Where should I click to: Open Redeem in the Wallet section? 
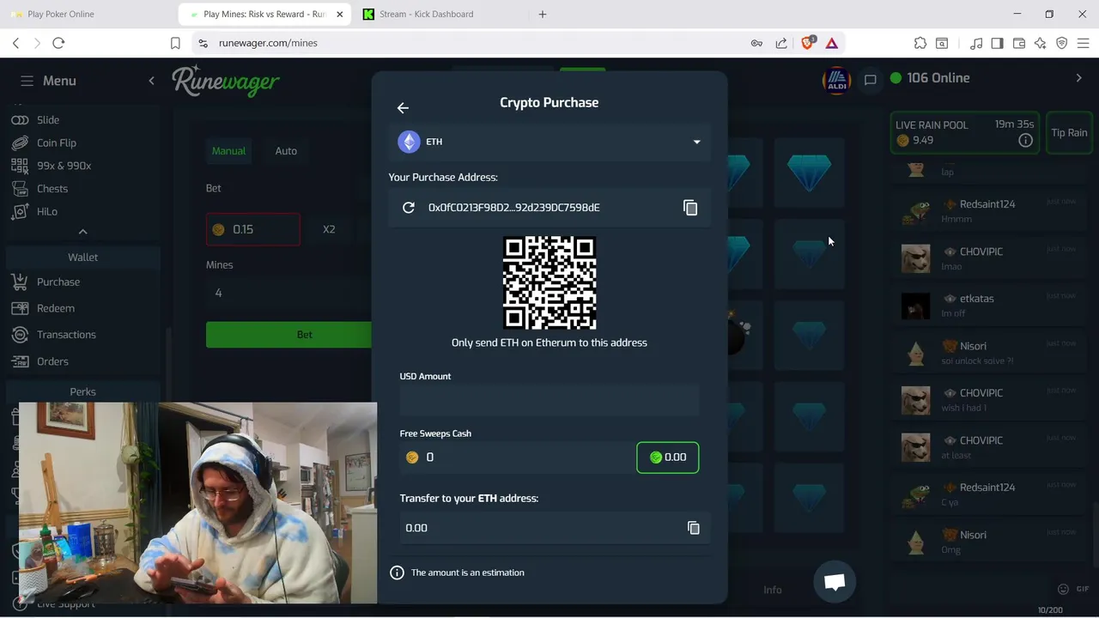click(56, 308)
